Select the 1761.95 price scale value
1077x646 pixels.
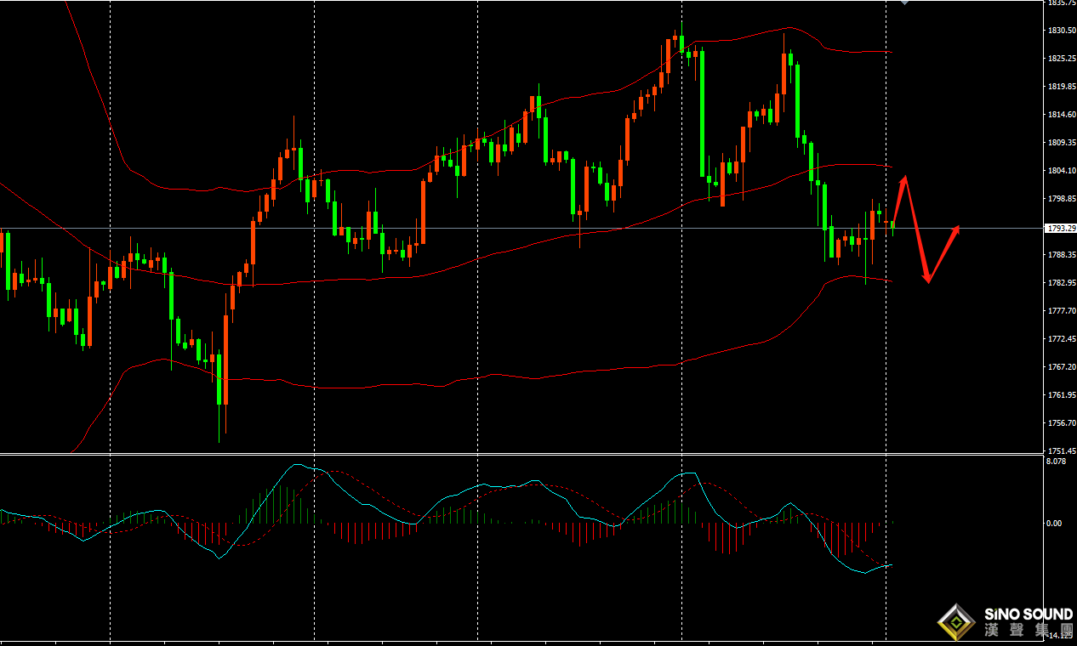pyautogui.click(x=1061, y=395)
